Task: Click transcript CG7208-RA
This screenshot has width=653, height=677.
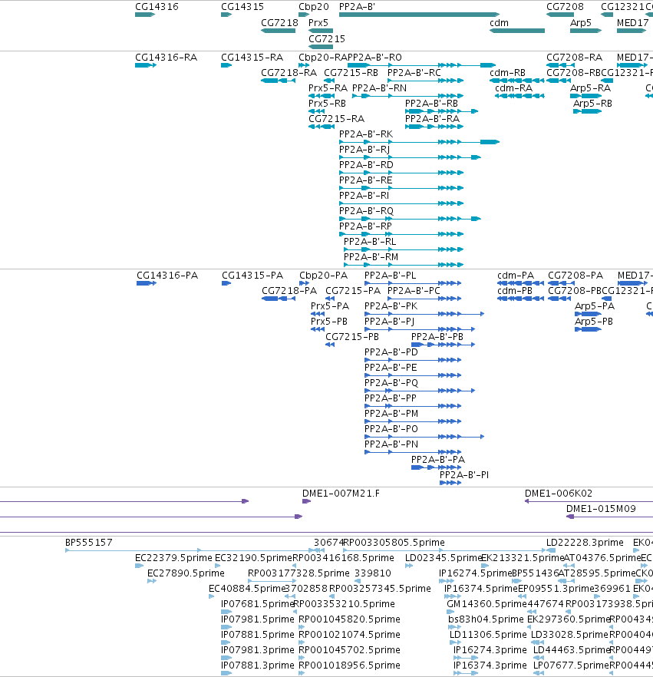Action: tap(561, 65)
